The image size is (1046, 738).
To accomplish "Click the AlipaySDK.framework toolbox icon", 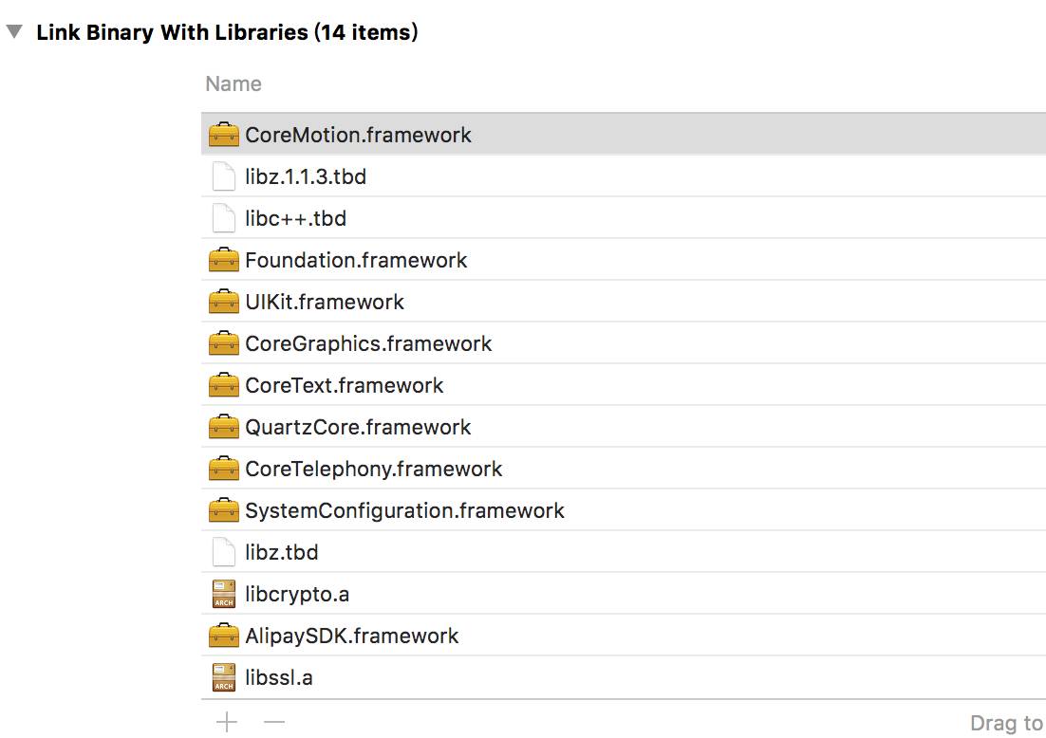I will 223,636.
